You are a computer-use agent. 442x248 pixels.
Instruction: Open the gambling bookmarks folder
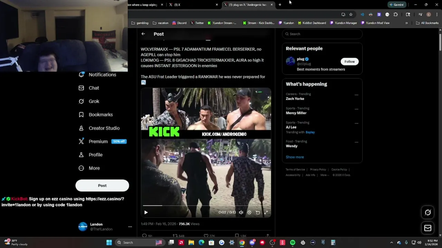[x=140, y=23]
